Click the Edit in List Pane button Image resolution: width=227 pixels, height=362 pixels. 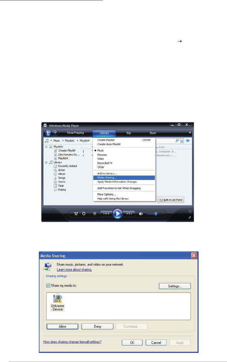coord(171,200)
